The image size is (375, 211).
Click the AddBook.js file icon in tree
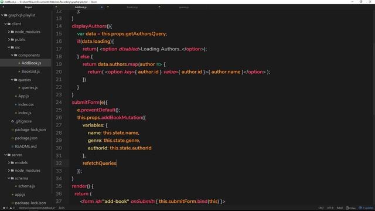(19, 63)
